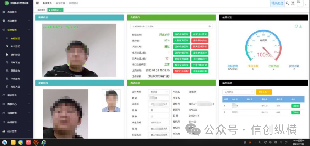
Task: Click 安全检查 in the breadcrumb
Action: coord(60,3)
